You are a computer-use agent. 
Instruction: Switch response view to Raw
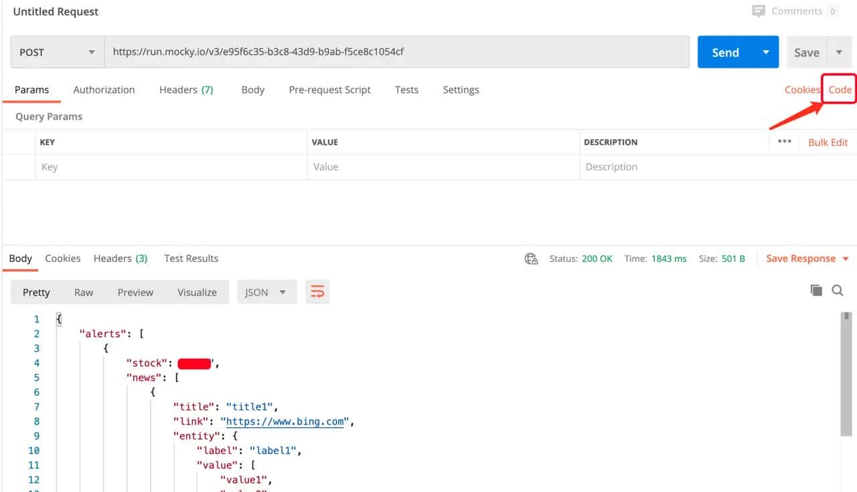click(84, 292)
